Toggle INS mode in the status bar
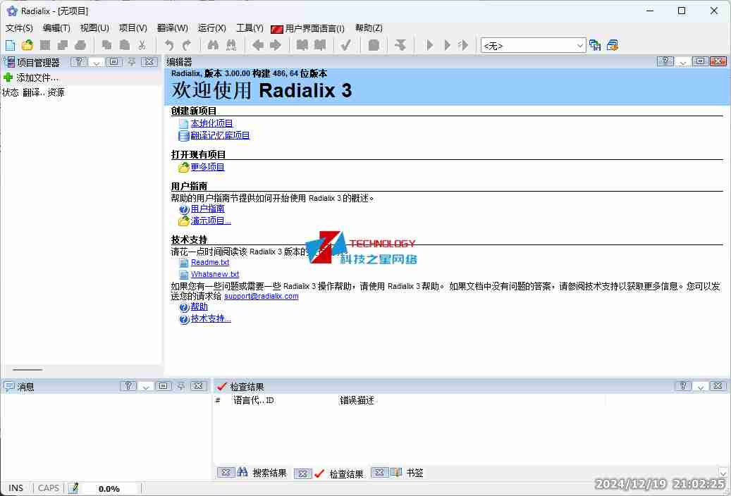 pyautogui.click(x=16, y=488)
